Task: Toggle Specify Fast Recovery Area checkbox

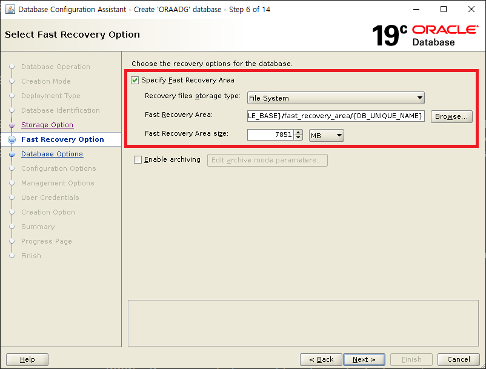Action: (x=135, y=80)
